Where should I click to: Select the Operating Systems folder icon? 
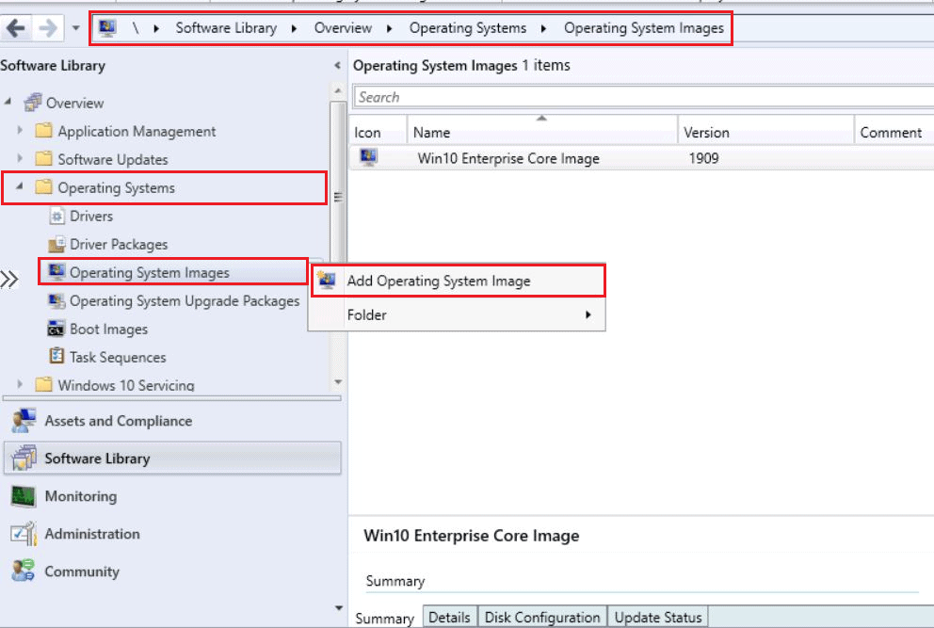pos(43,186)
